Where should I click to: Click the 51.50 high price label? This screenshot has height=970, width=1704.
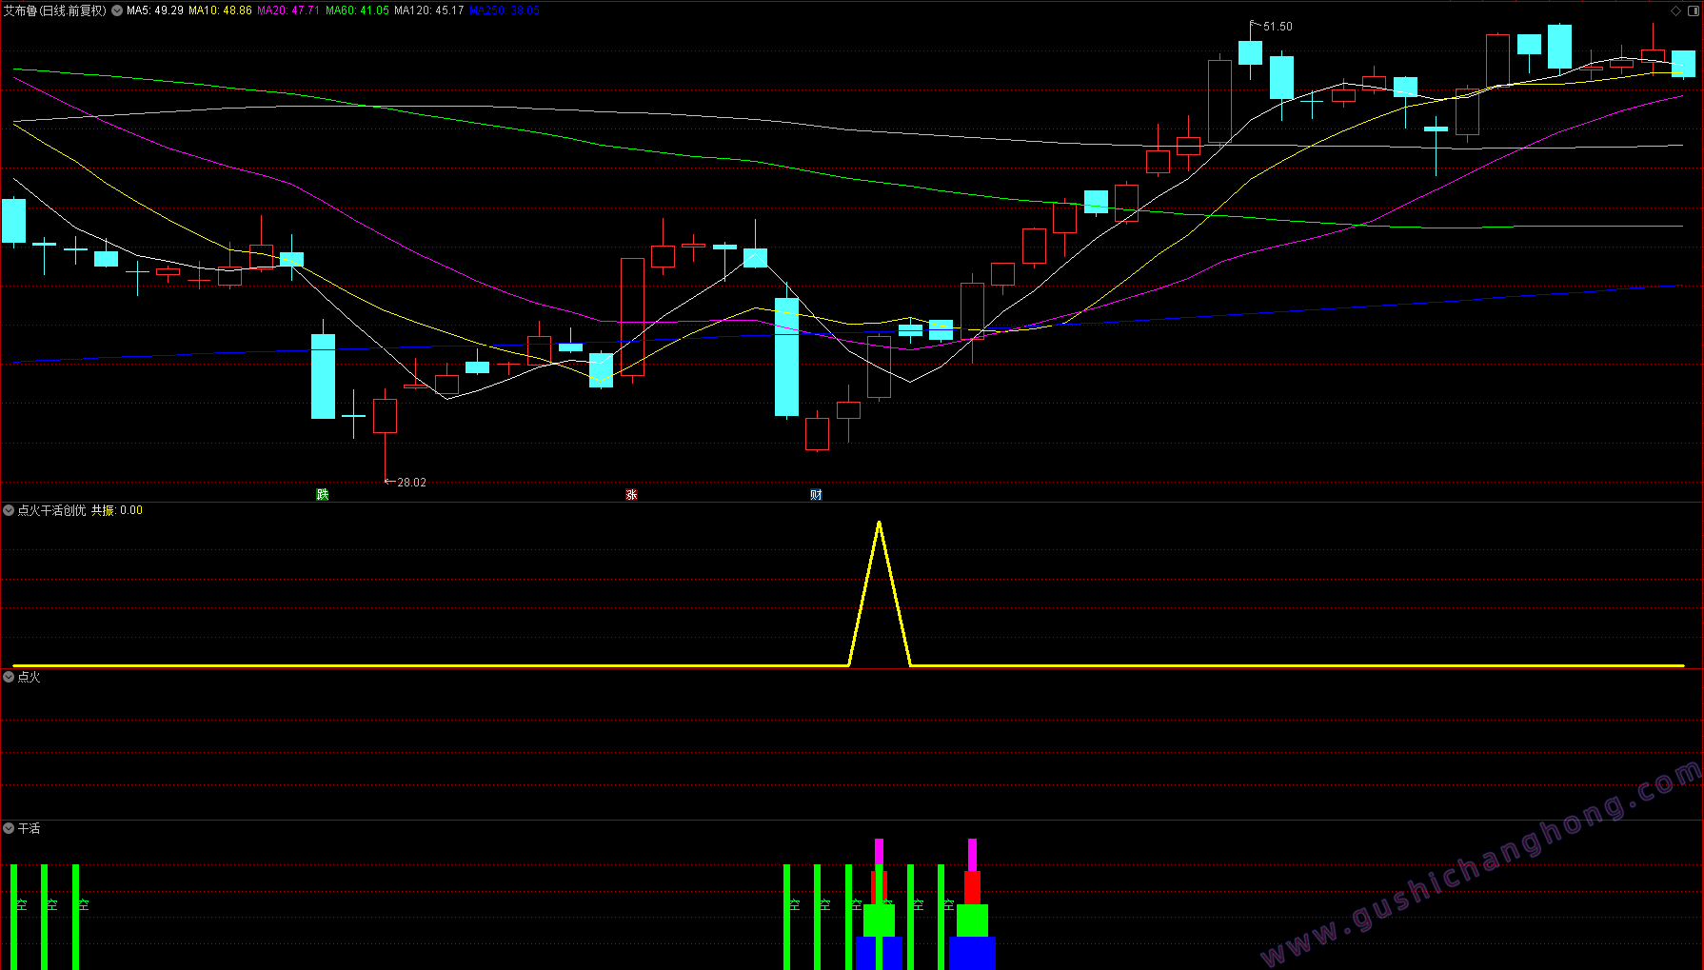[x=1278, y=27]
